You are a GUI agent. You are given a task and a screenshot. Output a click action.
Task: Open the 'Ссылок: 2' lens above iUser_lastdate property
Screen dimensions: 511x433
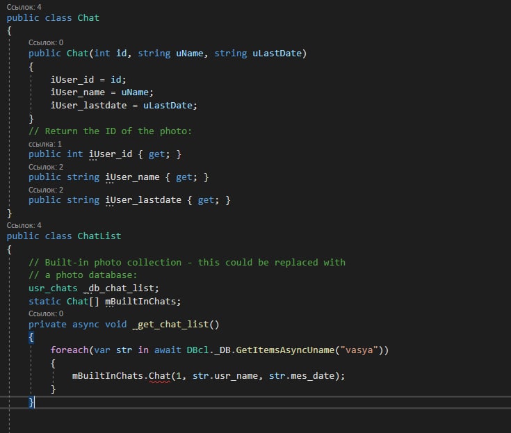[x=46, y=190]
